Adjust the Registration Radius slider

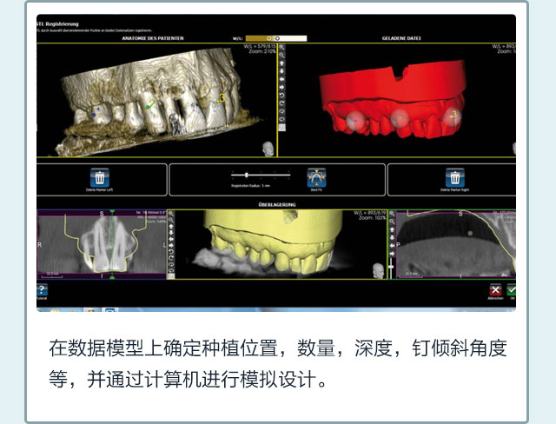coord(248,175)
